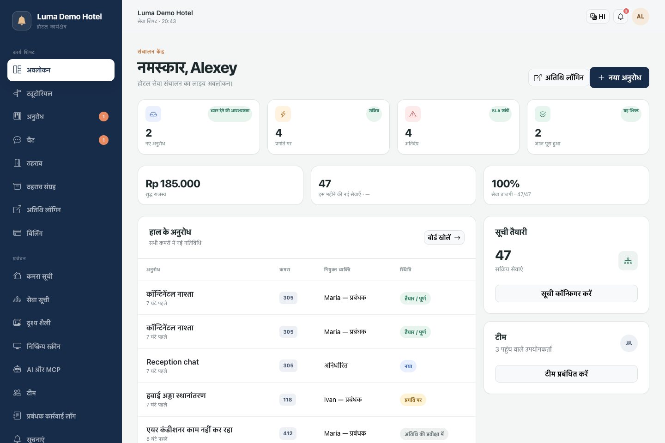Click the ठहराव sidebar icon
The height and width of the screenshot is (443, 665).
17,163
